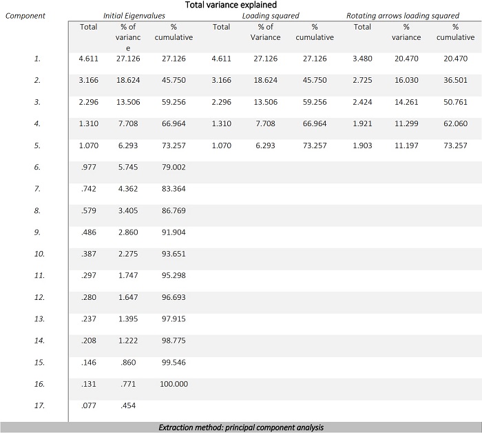482x433 pixels.
Task: Select the 50.761 cumulative cell
Action: [x=455, y=102]
